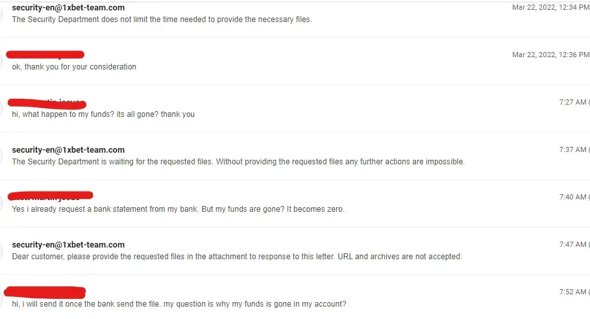
Task: Select the "ok, thank you for your consideration" reply
Action: coord(74,67)
